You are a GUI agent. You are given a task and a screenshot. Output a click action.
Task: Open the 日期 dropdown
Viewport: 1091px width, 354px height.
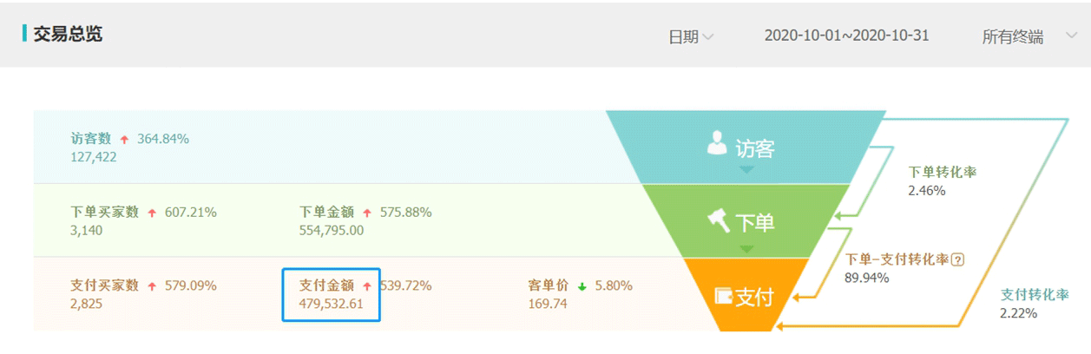(691, 37)
